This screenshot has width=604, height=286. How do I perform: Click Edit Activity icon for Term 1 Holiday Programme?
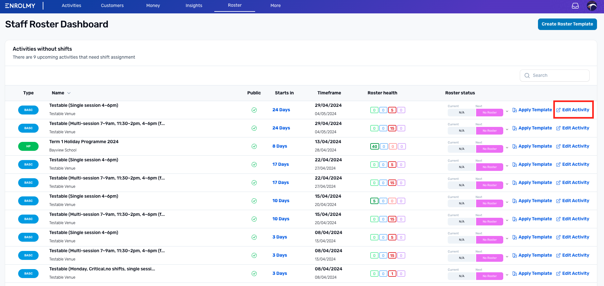(x=558, y=146)
